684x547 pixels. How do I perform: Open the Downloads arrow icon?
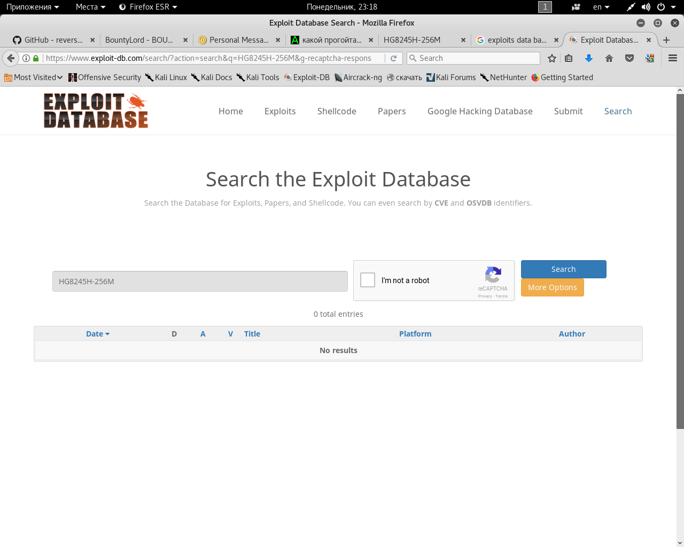(x=588, y=58)
